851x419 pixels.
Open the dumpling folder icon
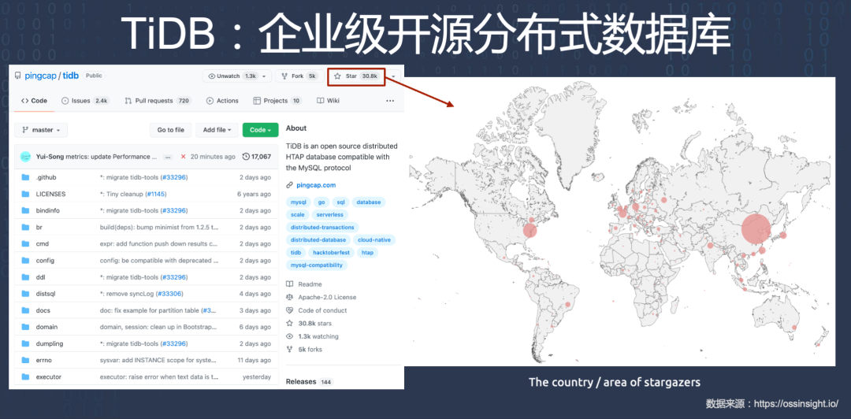(x=25, y=344)
